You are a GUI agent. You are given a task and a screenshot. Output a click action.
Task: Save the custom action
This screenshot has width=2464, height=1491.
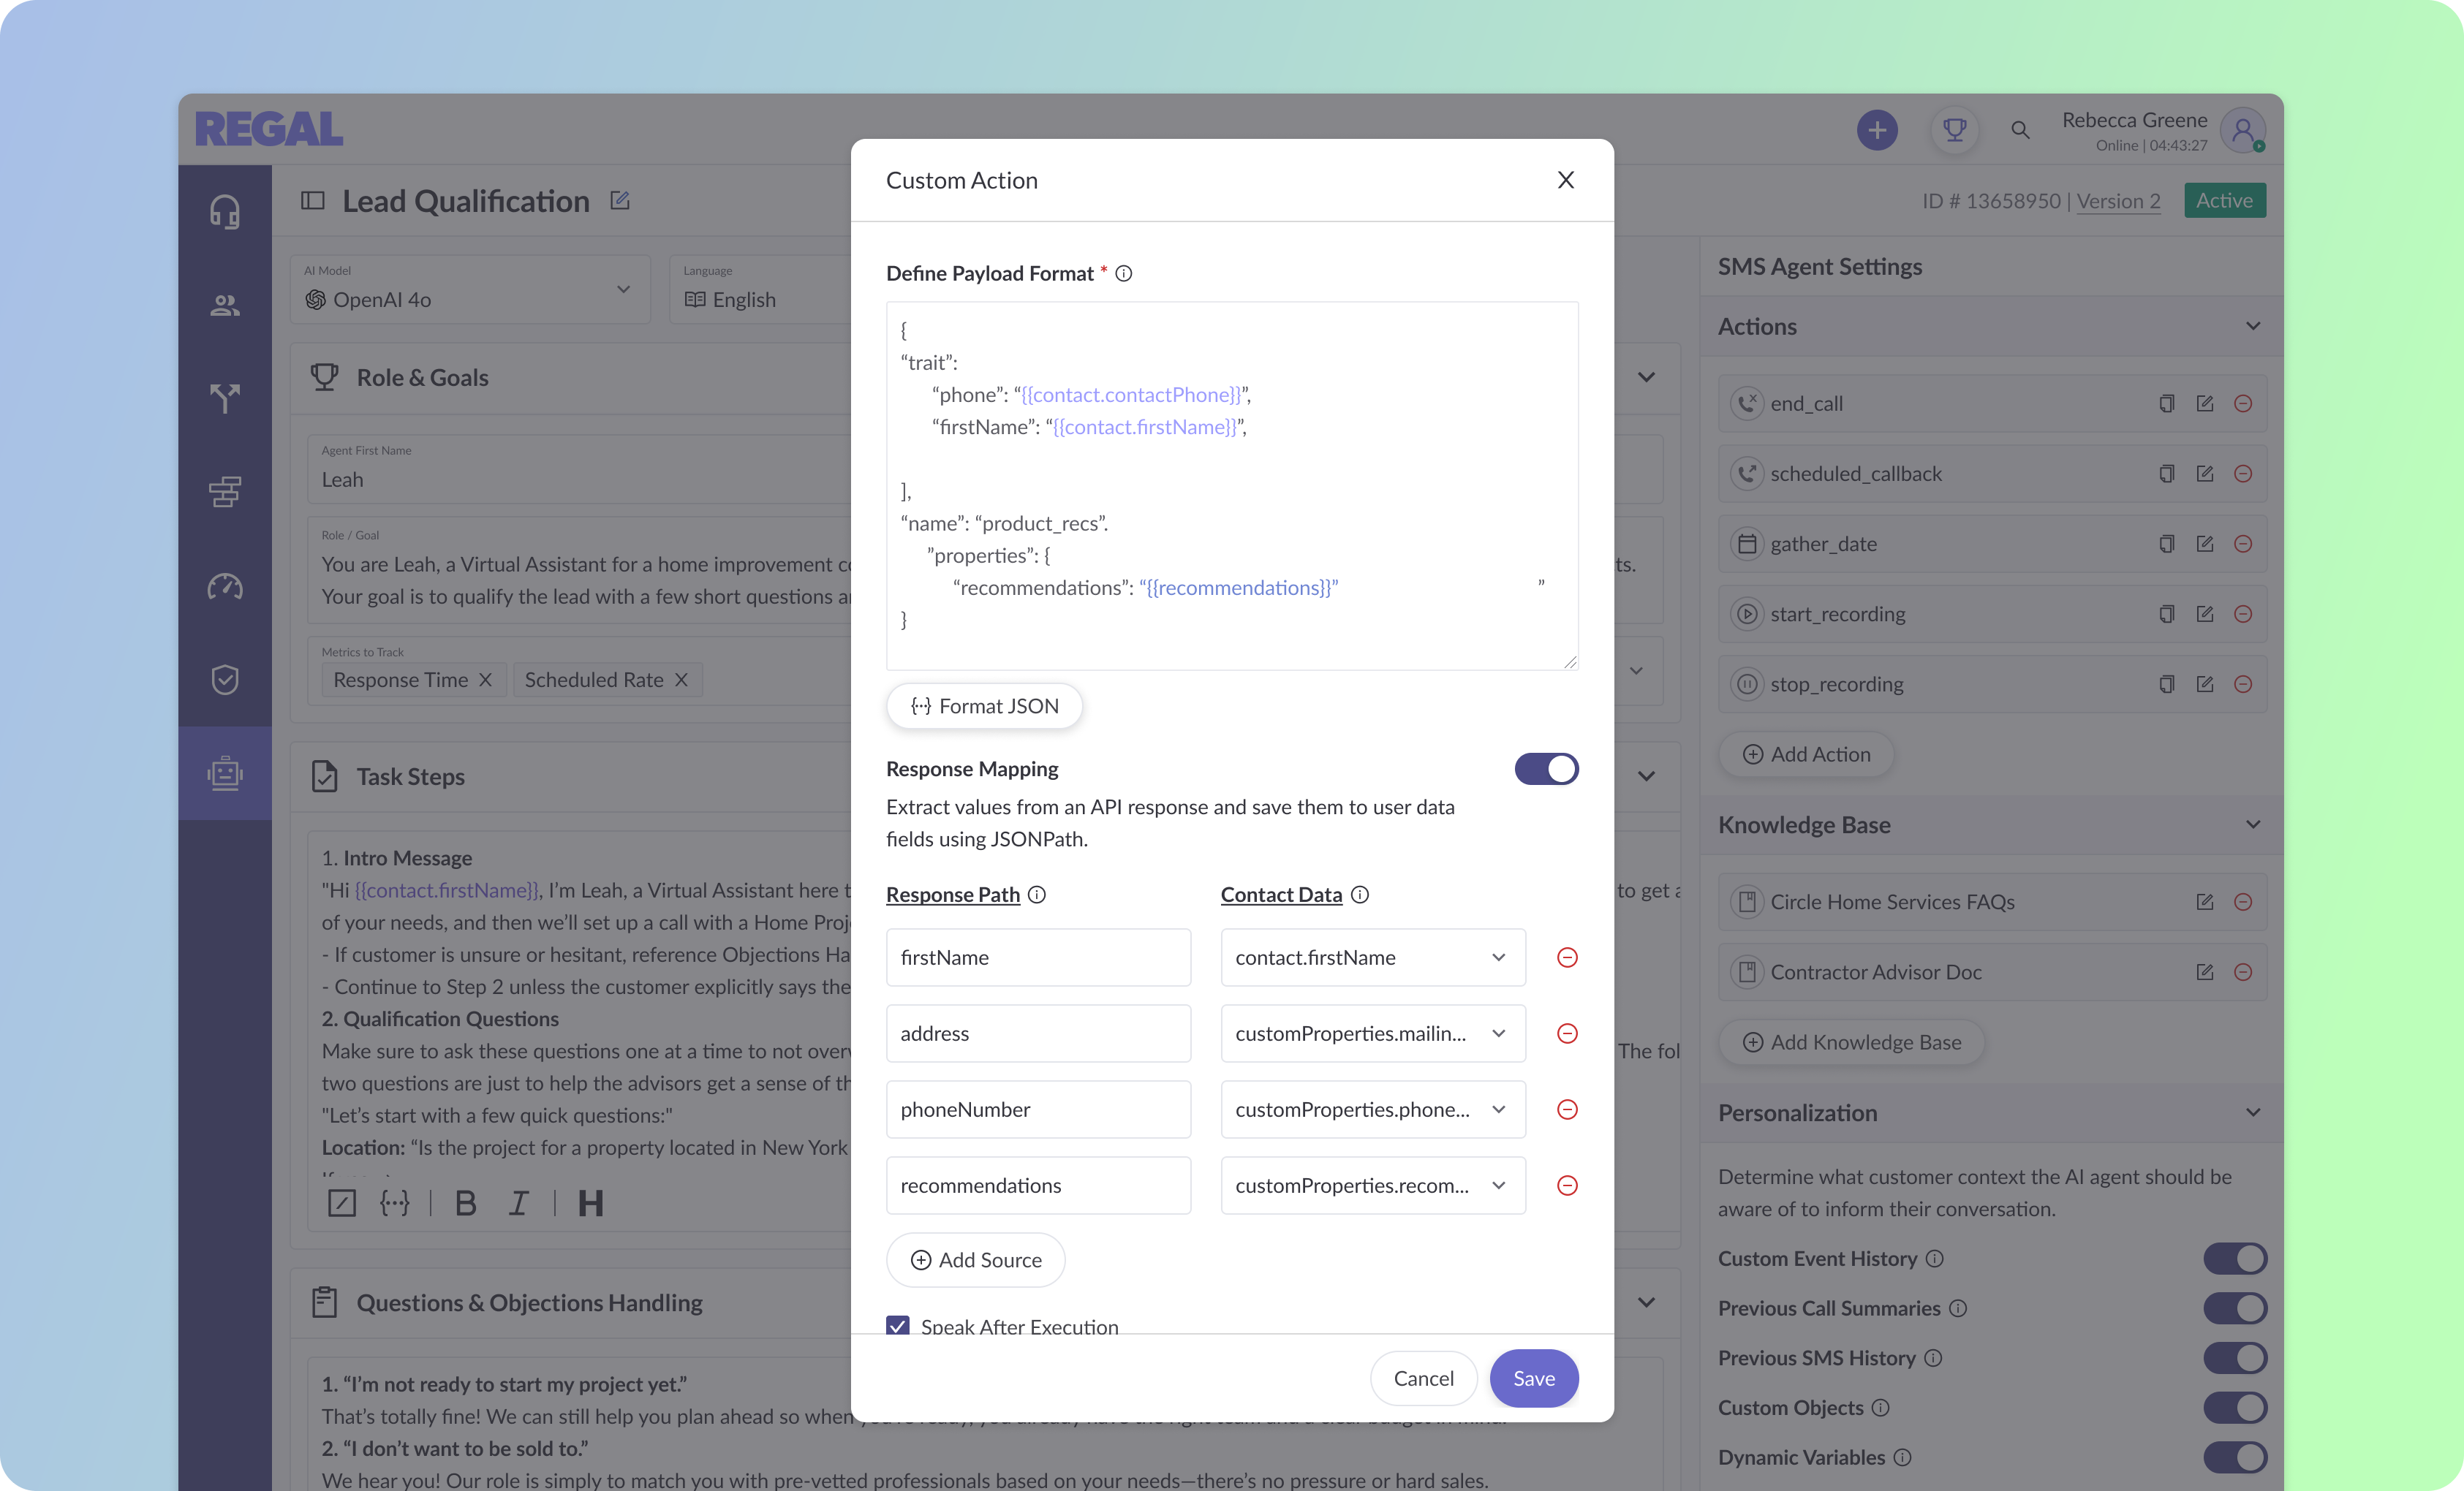click(1533, 1378)
